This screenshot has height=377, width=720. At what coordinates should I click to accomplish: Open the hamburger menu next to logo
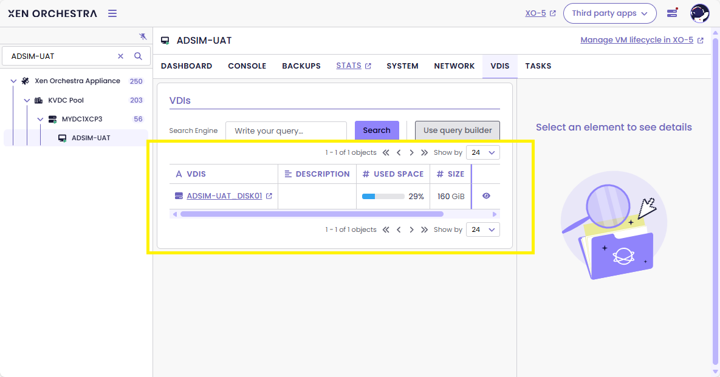[112, 13]
